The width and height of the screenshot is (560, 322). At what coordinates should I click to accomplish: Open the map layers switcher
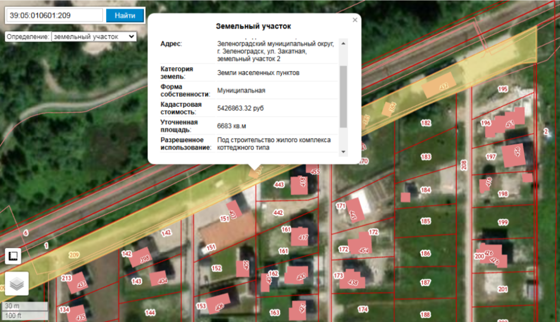[17, 284]
